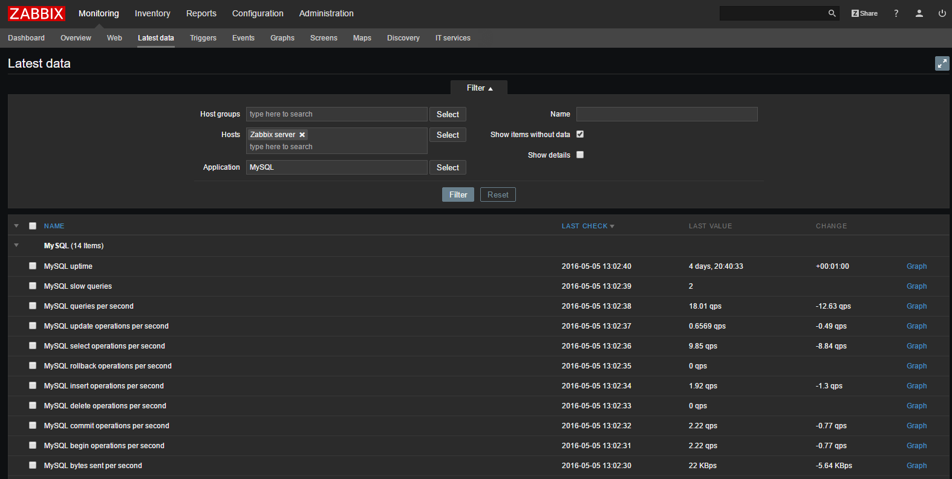Open the Zabbix Share link

click(x=864, y=13)
